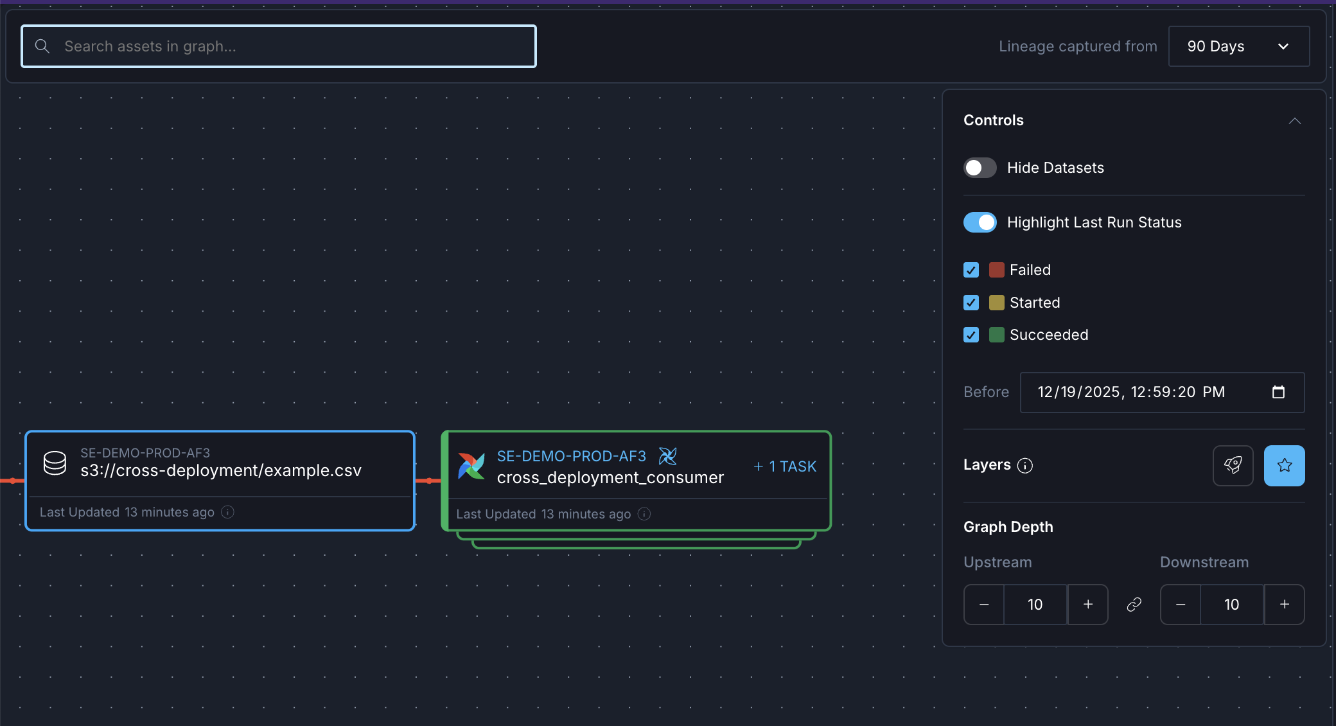Select the rocket deployments layer icon
Image resolution: width=1336 pixels, height=726 pixels.
point(1233,465)
